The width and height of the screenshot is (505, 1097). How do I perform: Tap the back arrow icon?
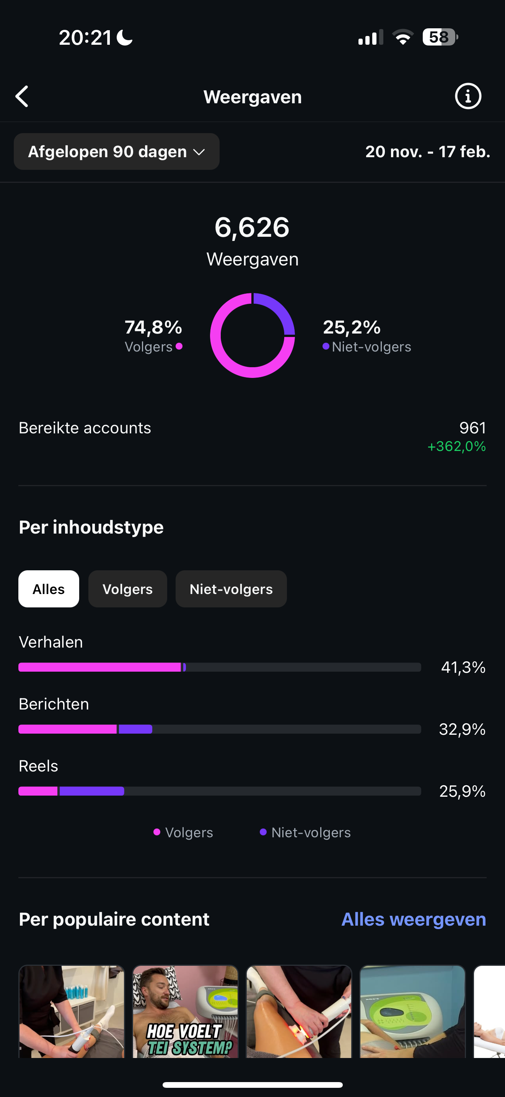(x=22, y=97)
